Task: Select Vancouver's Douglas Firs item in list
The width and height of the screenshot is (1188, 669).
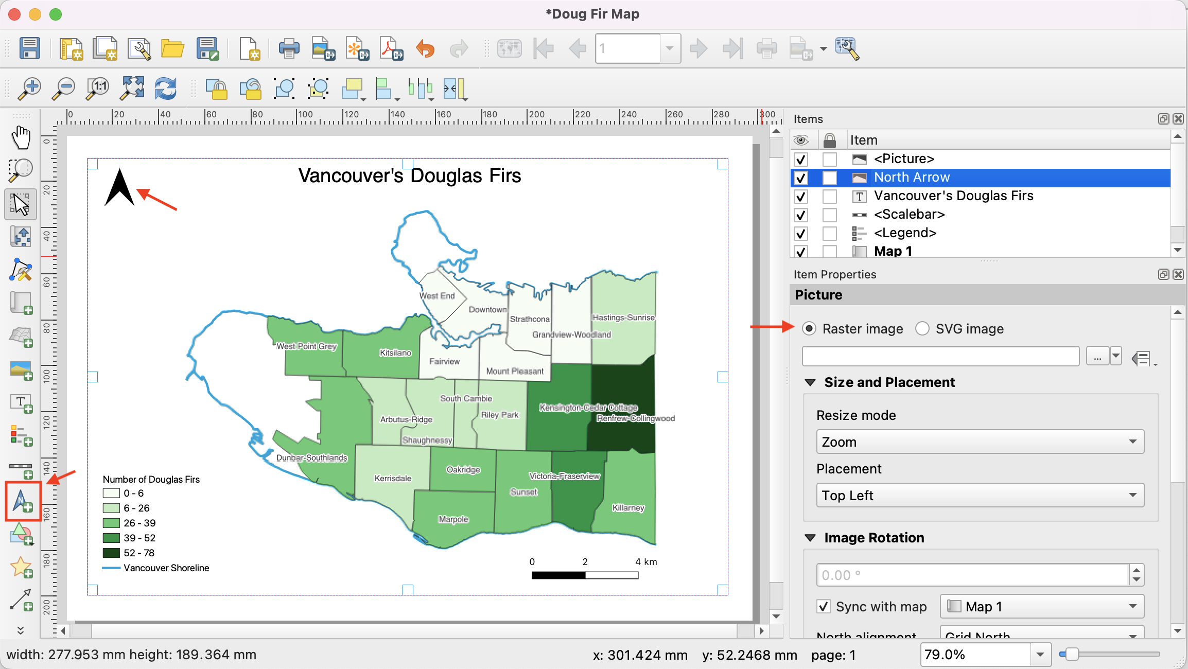Action: click(953, 196)
